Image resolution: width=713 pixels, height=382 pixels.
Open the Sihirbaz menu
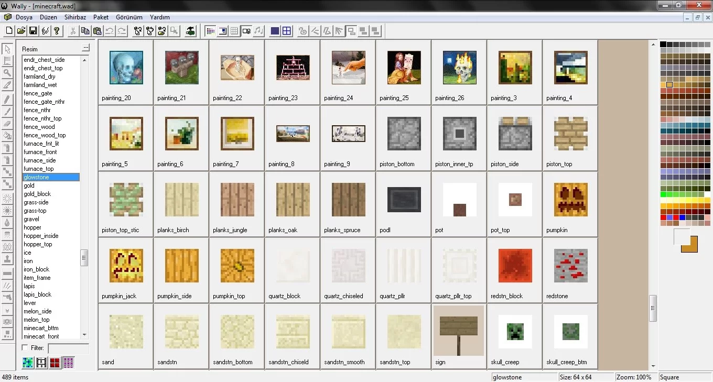point(75,17)
